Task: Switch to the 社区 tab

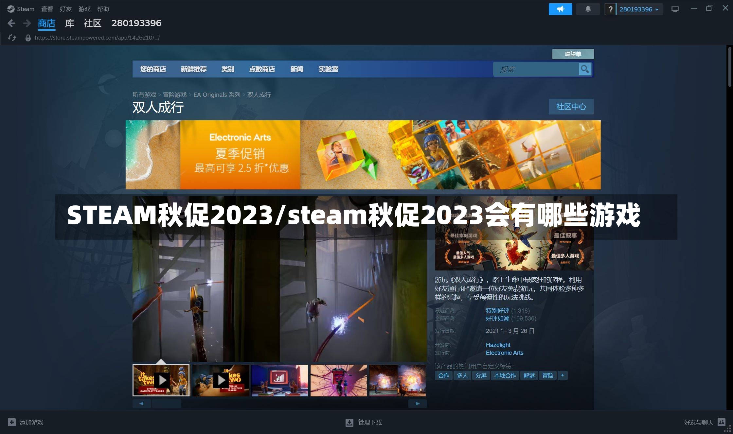Action: tap(93, 23)
